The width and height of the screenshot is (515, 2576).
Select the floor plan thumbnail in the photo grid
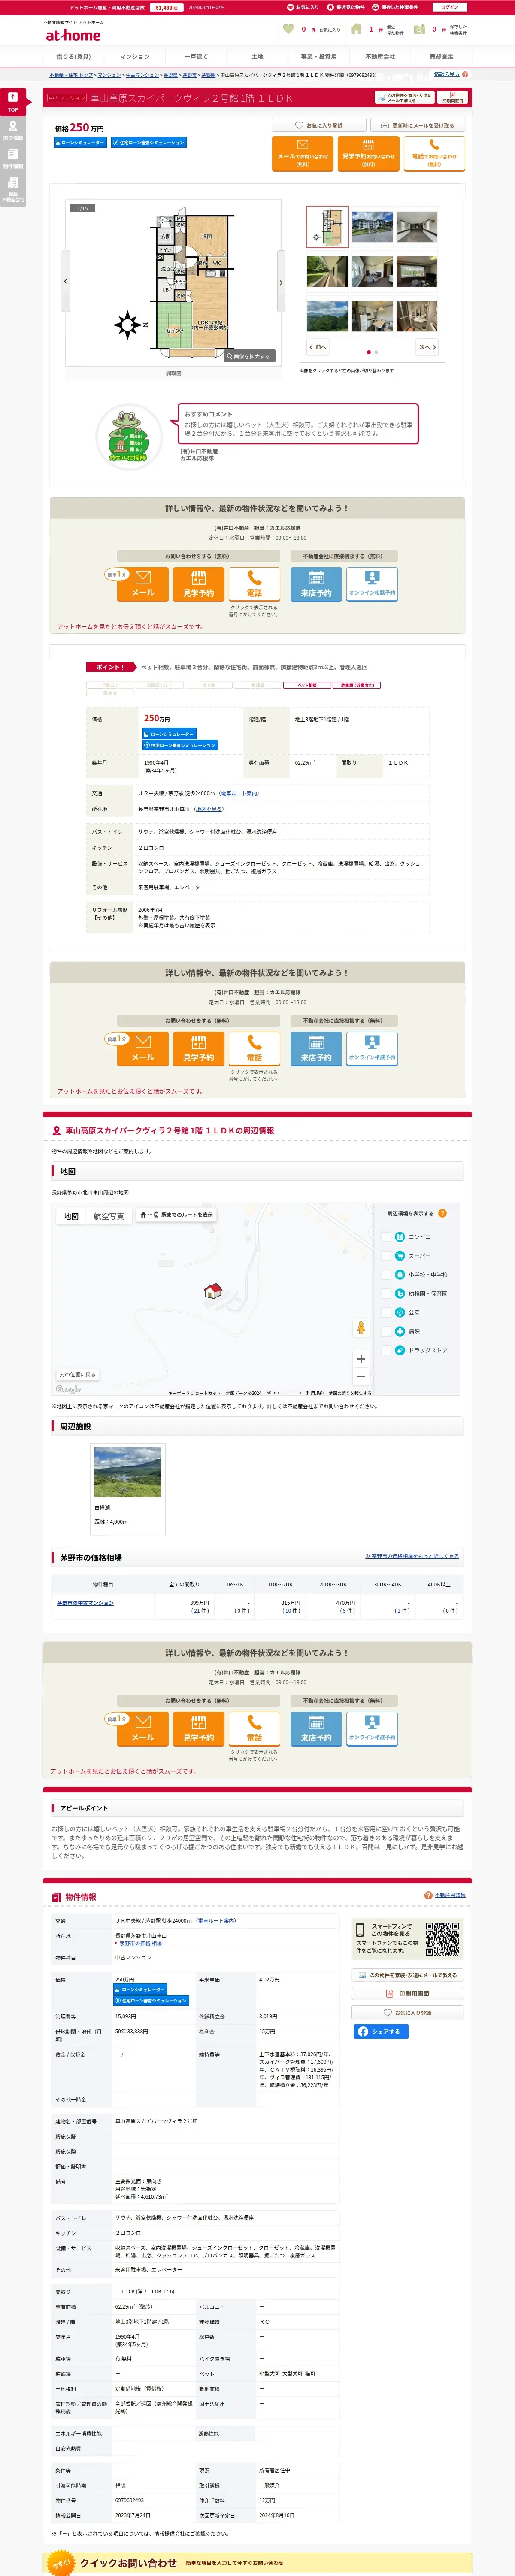tap(327, 227)
